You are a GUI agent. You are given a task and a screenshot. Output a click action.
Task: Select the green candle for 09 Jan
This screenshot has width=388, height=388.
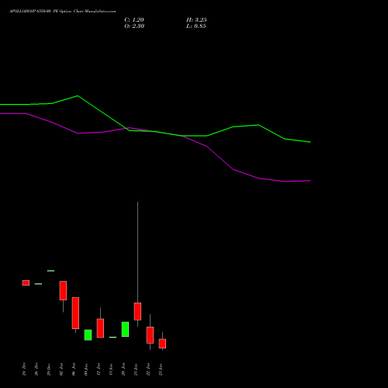pos(88,335)
